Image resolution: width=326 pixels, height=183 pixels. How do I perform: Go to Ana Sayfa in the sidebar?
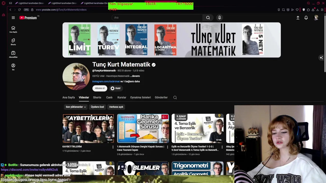point(13,29)
